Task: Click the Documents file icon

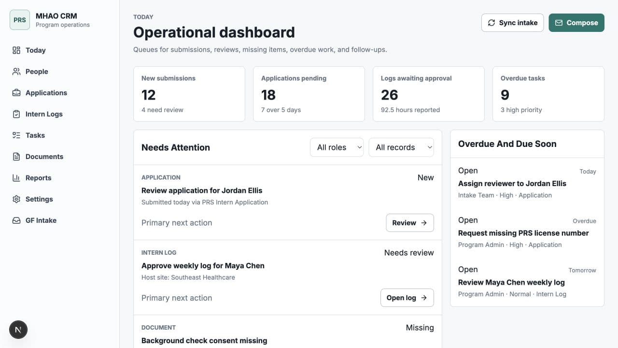Action: (16, 157)
